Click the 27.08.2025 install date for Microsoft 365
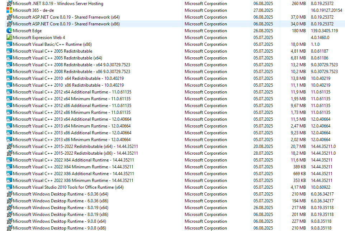Image resolution: width=345 pixels, height=231 pixels. pyautogui.click(x=263, y=10)
